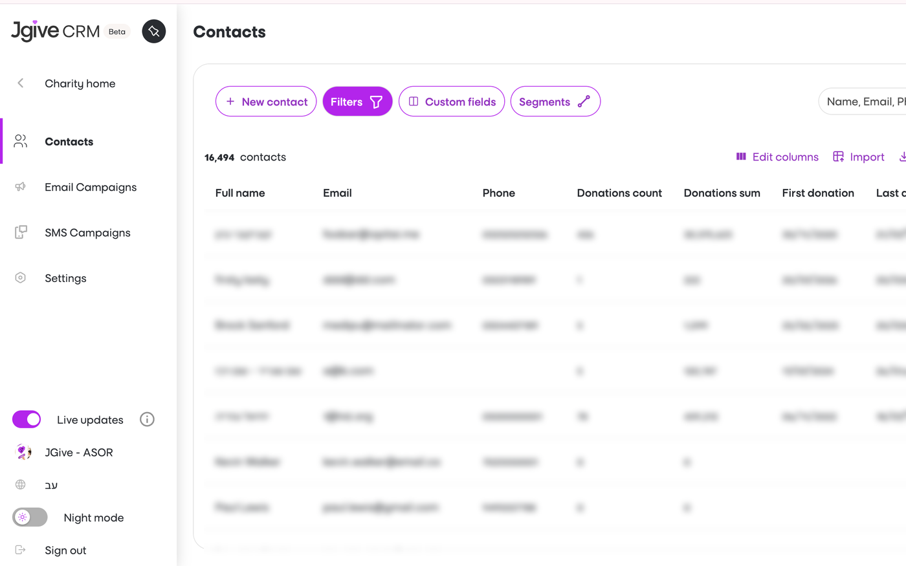Click the JGive - ASOR charity avatar
Screen dimensions: 906x566
tap(23, 452)
